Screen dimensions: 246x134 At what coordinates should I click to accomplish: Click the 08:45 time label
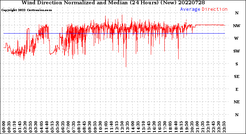[84, 127]
